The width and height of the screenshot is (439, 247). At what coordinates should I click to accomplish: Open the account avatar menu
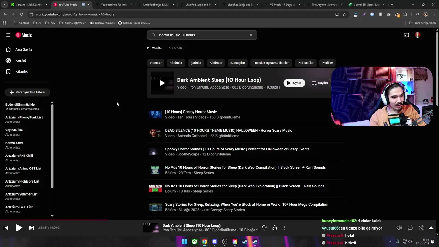tap(417, 35)
